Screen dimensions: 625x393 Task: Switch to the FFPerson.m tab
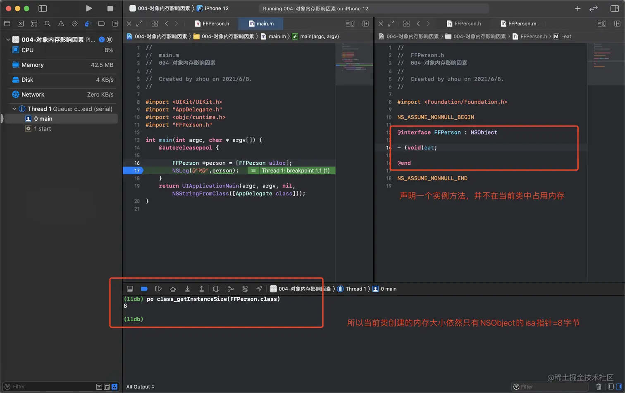(x=520, y=24)
